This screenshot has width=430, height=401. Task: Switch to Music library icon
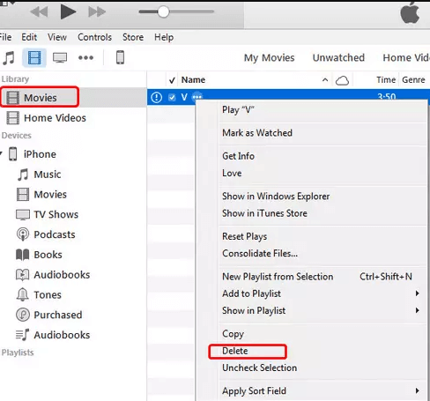pos(9,57)
